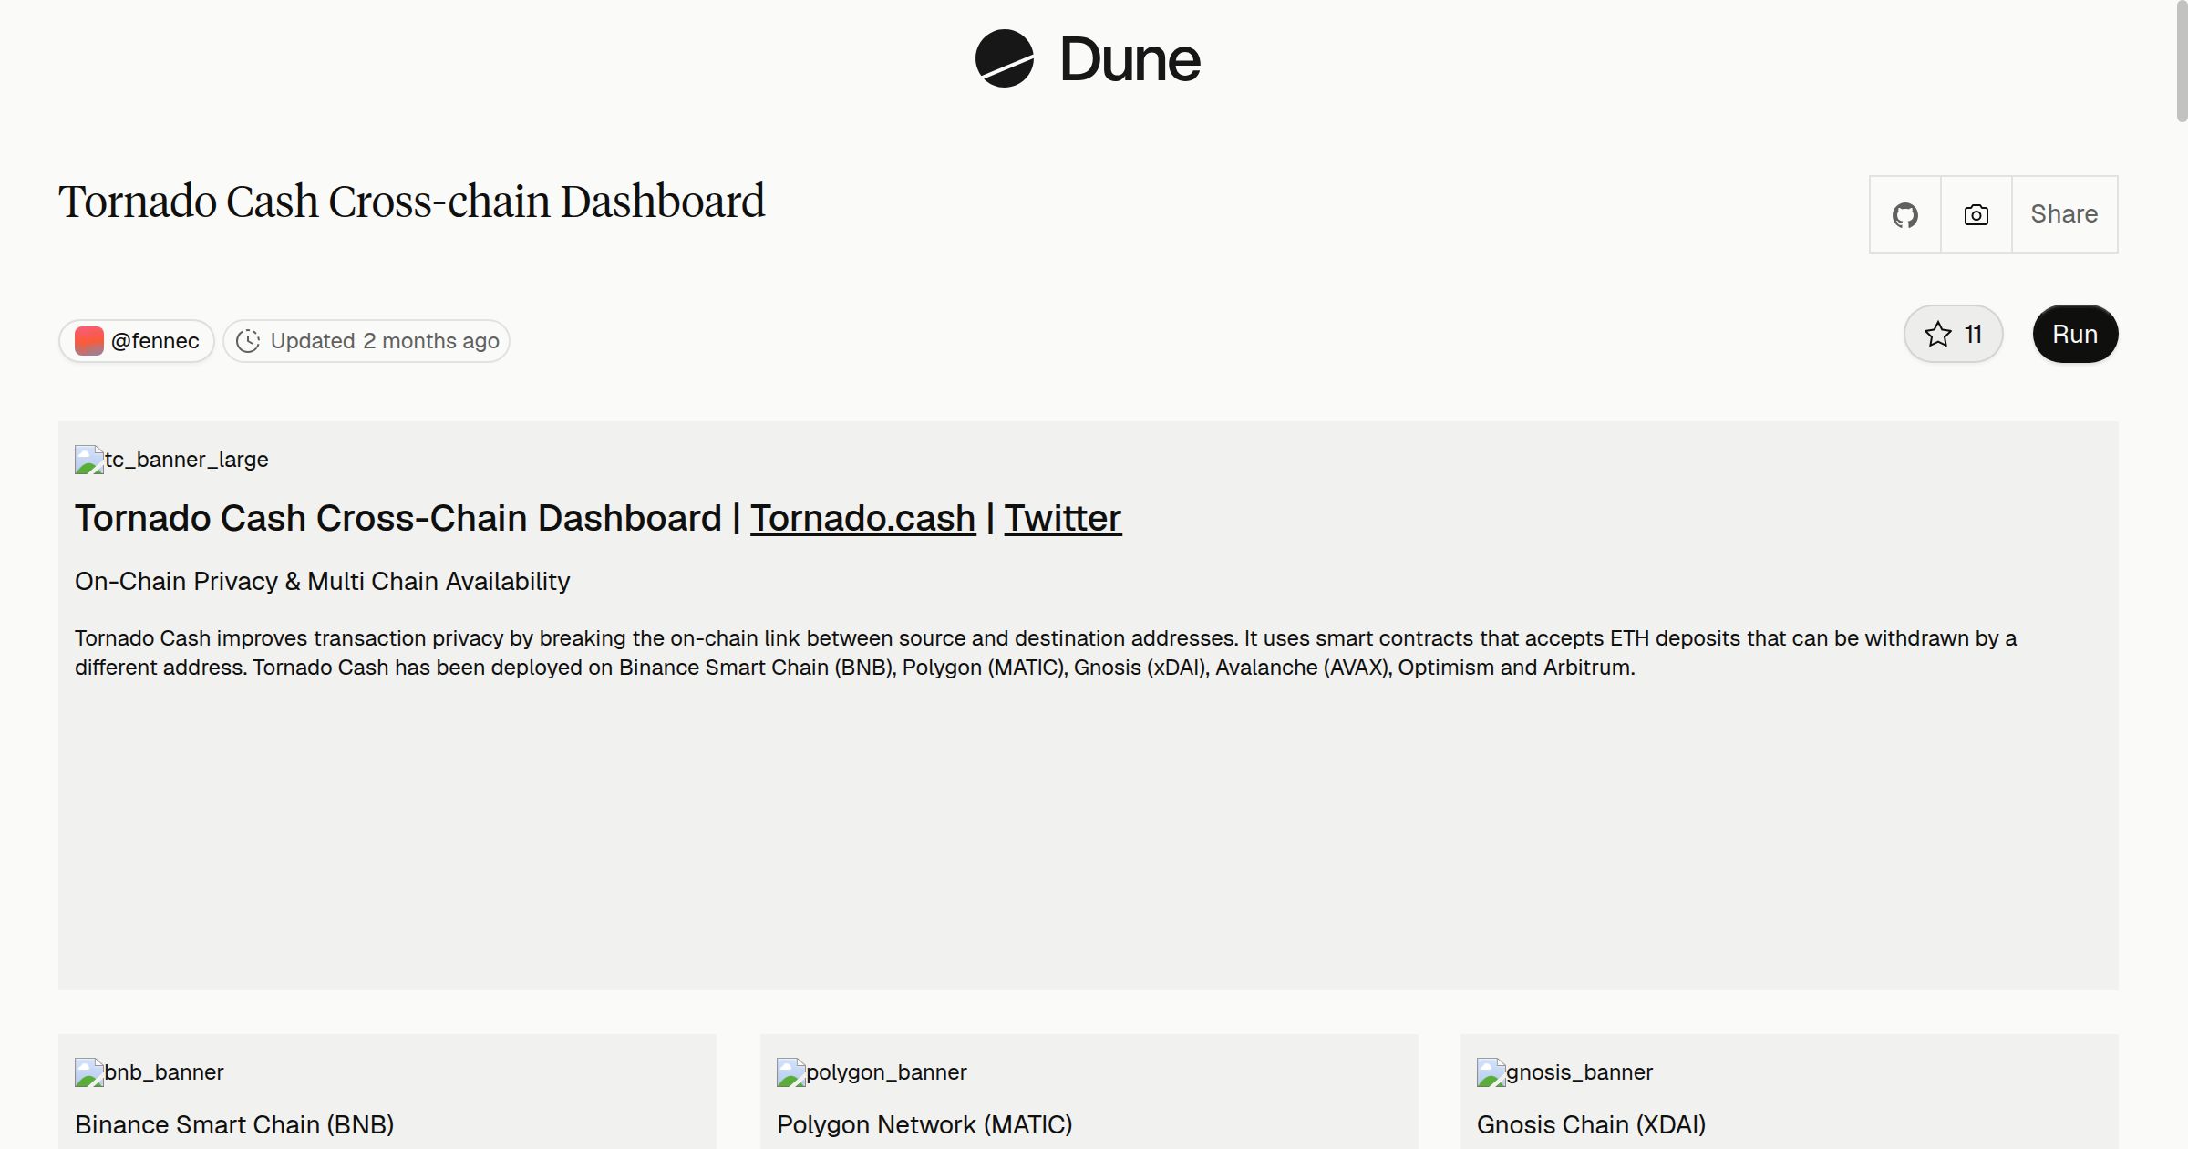Viewport: 2188px width, 1149px height.
Task: Open the @fennec author profile
Action: 137,341
